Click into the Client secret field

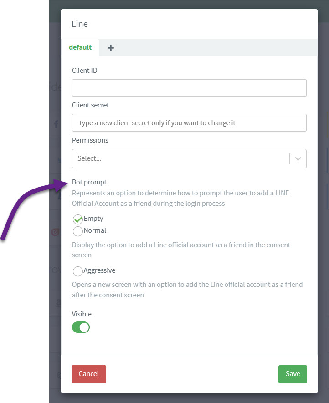[189, 123]
